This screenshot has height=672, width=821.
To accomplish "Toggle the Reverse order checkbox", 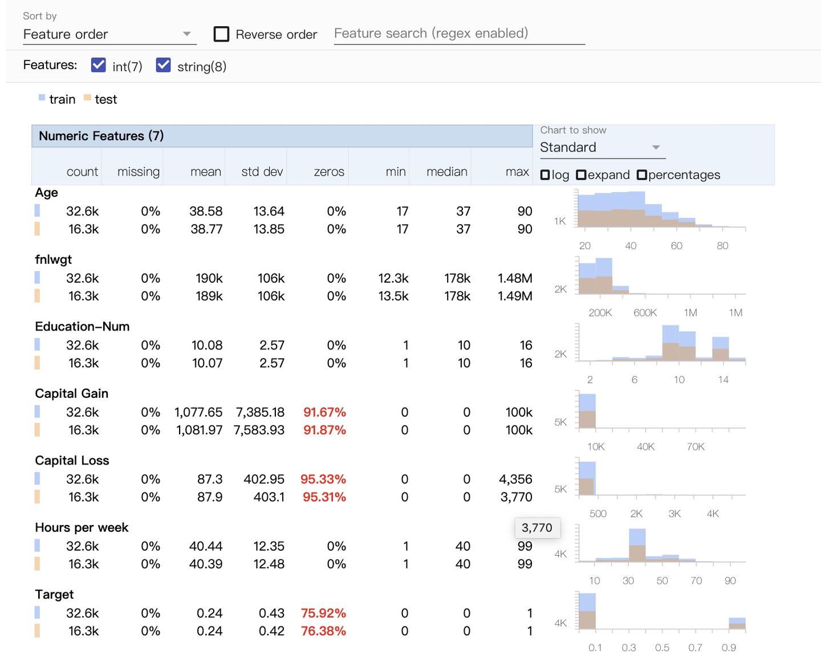I will pyautogui.click(x=221, y=34).
